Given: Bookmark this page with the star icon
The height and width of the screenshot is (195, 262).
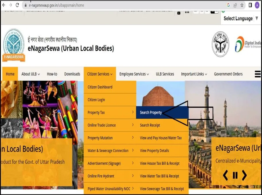Looking at the screenshot, I should pos(242,5).
